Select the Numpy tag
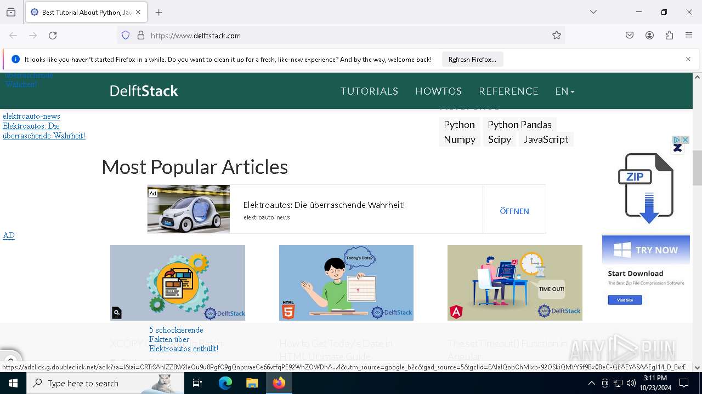Viewport: 702px width, 394px height. pos(460,140)
